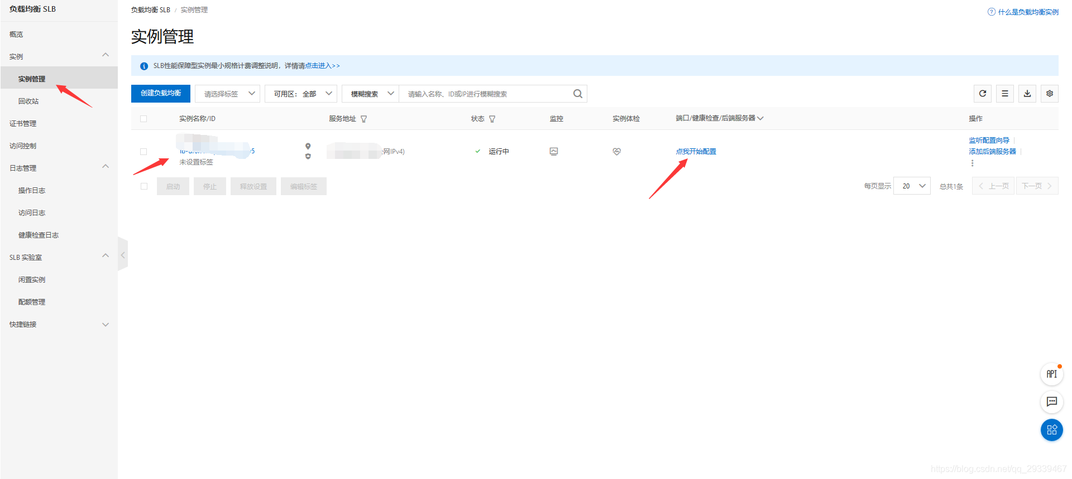Open the 可用区 zone dropdown
The height and width of the screenshot is (479, 1072).
(x=301, y=94)
